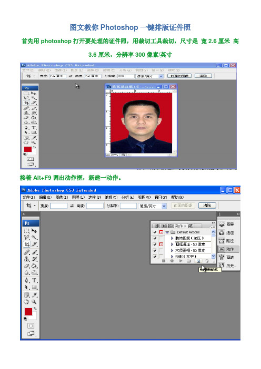
Task: Select the Type tool in lower Photoshop toolbox
Action: tap(34, 280)
